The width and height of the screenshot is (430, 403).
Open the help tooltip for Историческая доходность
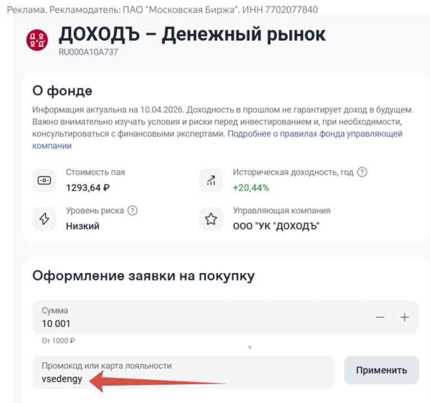tap(362, 172)
